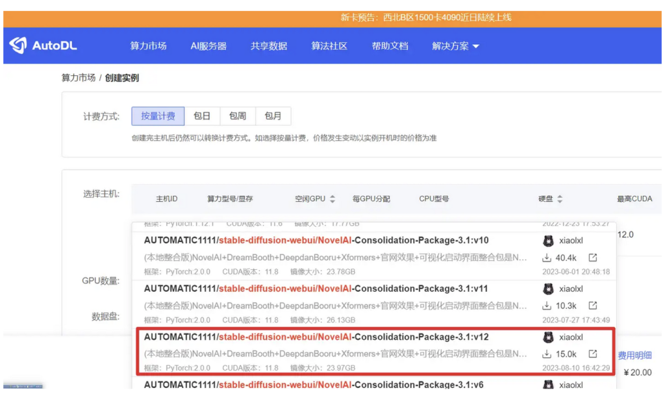This screenshot has width=665, height=406.
Task: Open xiaolxl avatar on v11 image row
Action: coord(548,289)
